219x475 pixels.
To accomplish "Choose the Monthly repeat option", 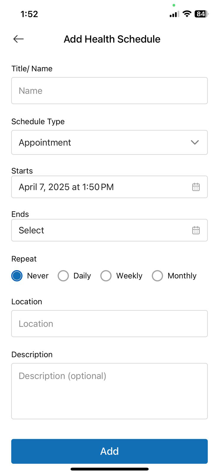I will [x=157, y=276].
